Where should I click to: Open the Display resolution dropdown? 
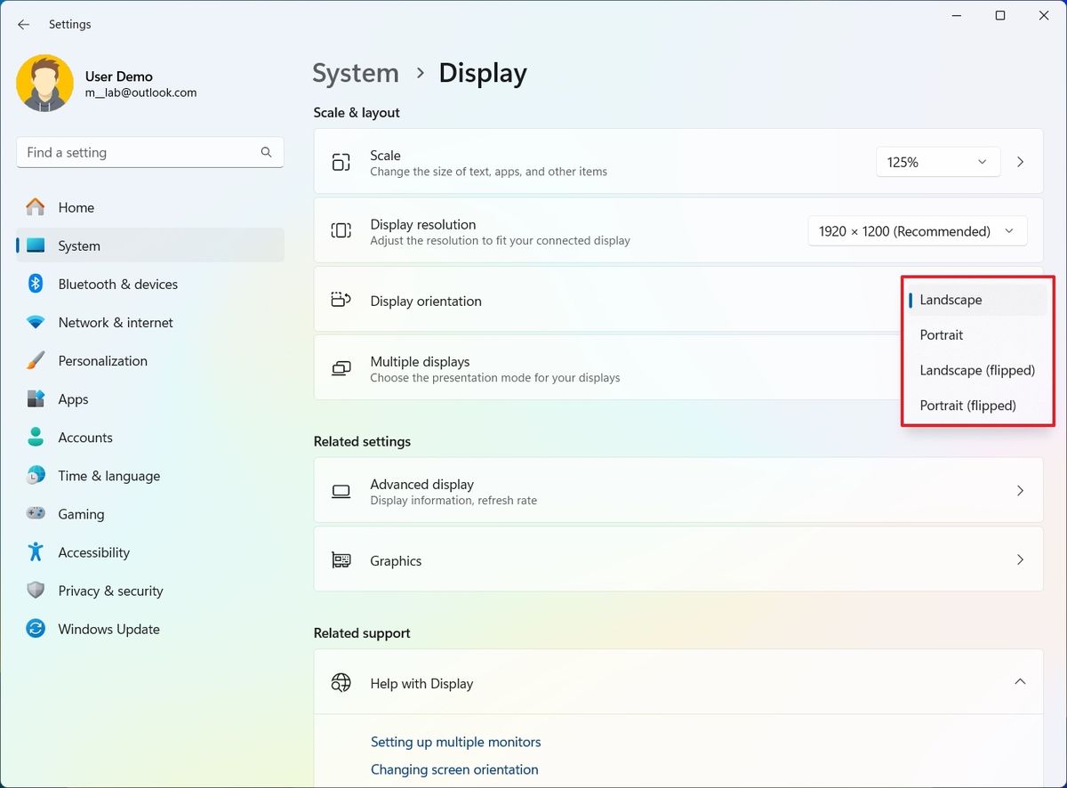pos(917,230)
